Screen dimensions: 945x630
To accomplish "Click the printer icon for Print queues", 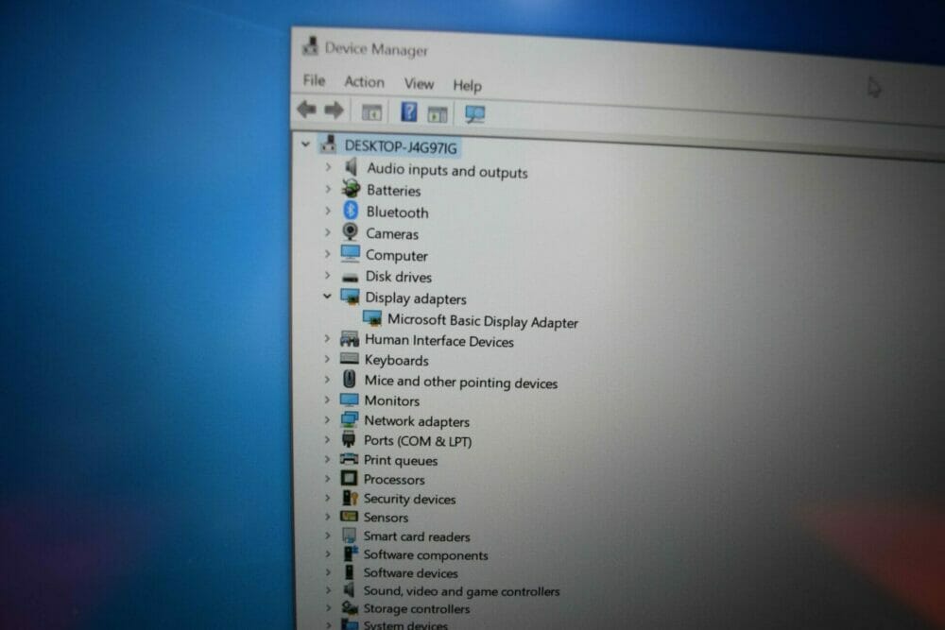I will [x=349, y=459].
